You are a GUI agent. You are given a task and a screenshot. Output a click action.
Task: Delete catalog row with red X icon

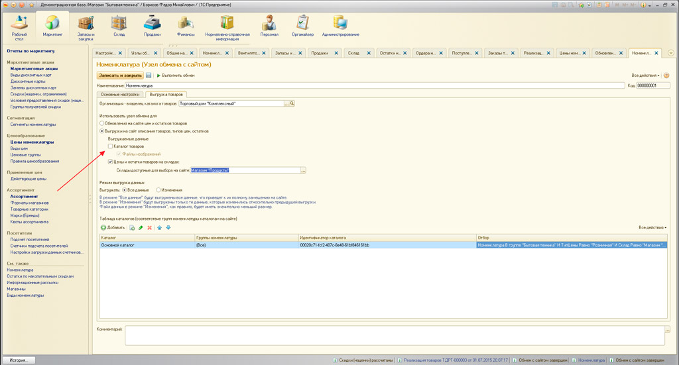150,228
